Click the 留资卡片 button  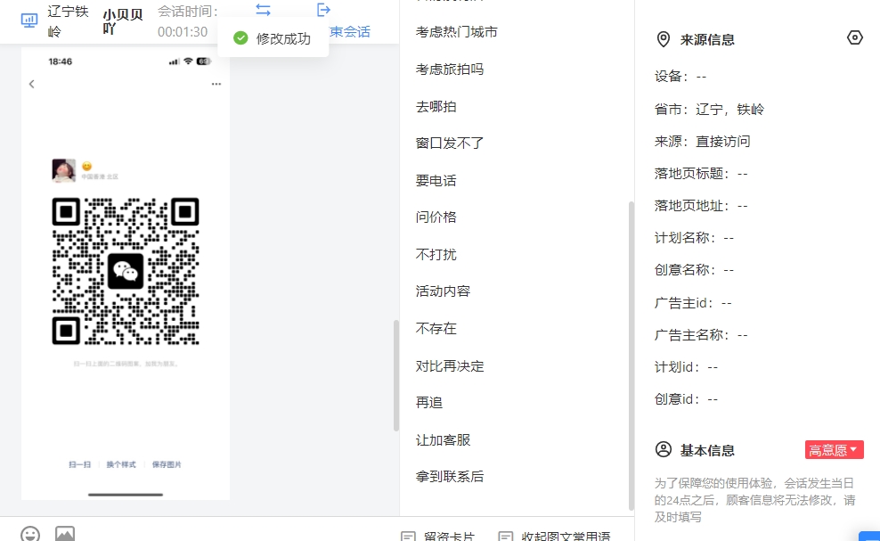[438, 536]
